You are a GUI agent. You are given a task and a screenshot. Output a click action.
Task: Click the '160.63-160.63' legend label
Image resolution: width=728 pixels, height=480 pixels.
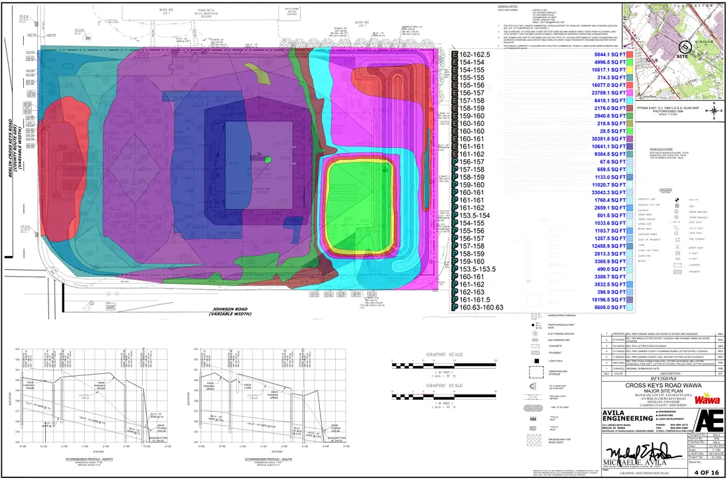[481, 308]
